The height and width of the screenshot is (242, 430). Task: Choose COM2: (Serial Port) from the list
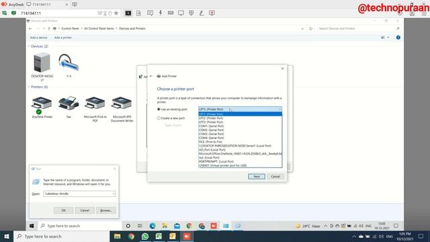pyautogui.click(x=240, y=130)
